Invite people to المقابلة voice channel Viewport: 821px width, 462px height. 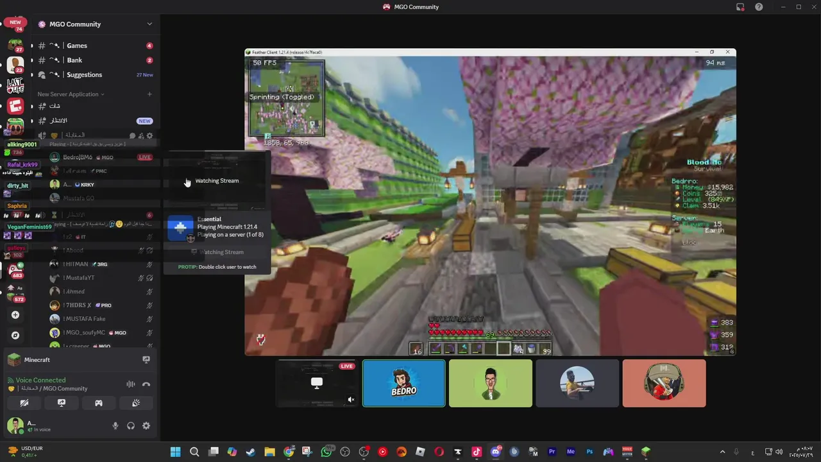tap(141, 135)
